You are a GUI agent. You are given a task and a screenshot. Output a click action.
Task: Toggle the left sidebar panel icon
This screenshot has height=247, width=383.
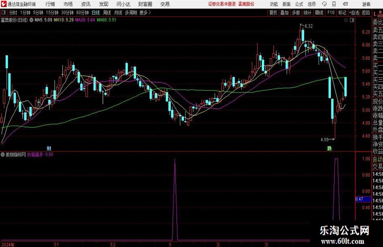coord(4,13)
